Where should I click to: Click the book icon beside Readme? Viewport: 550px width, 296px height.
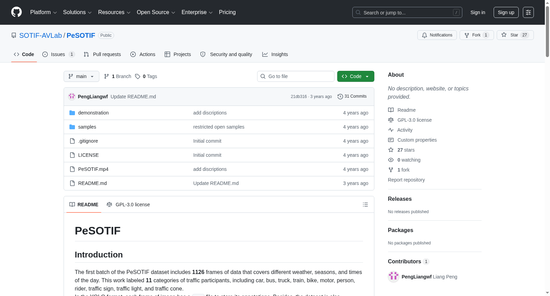coord(391,110)
